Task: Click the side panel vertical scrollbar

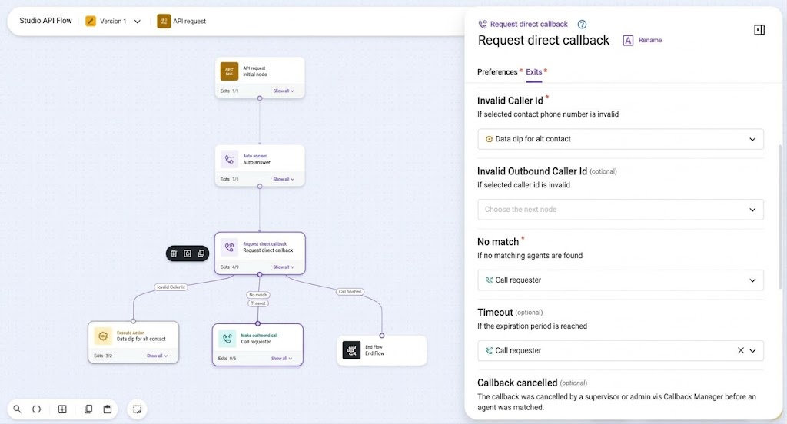Action: pyautogui.click(x=781, y=216)
